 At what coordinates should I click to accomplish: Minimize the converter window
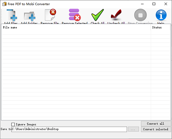coord(142,4)
